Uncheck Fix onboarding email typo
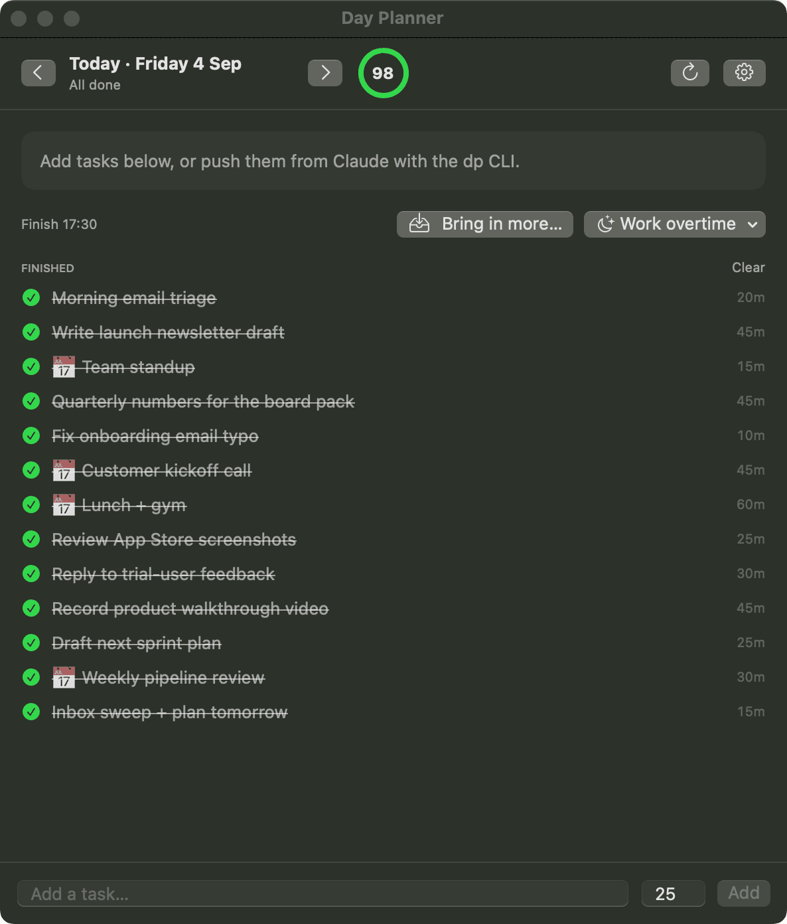 [x=31, y=435]
